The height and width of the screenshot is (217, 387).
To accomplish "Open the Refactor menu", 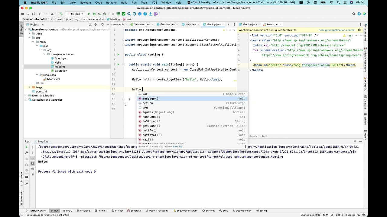I will point(111,2).
